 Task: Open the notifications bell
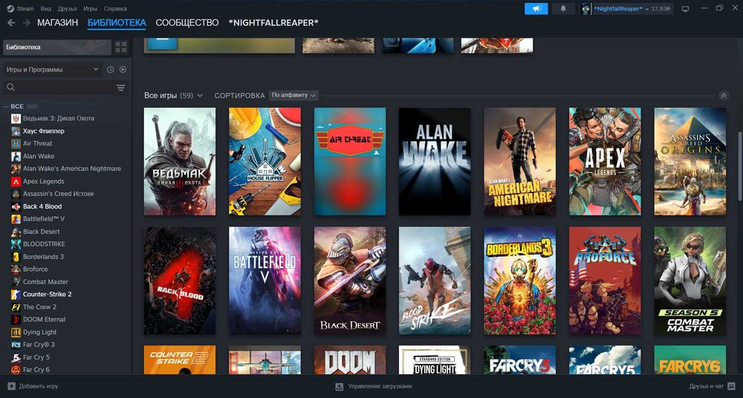pyautogui.click(x=563, y=8)
